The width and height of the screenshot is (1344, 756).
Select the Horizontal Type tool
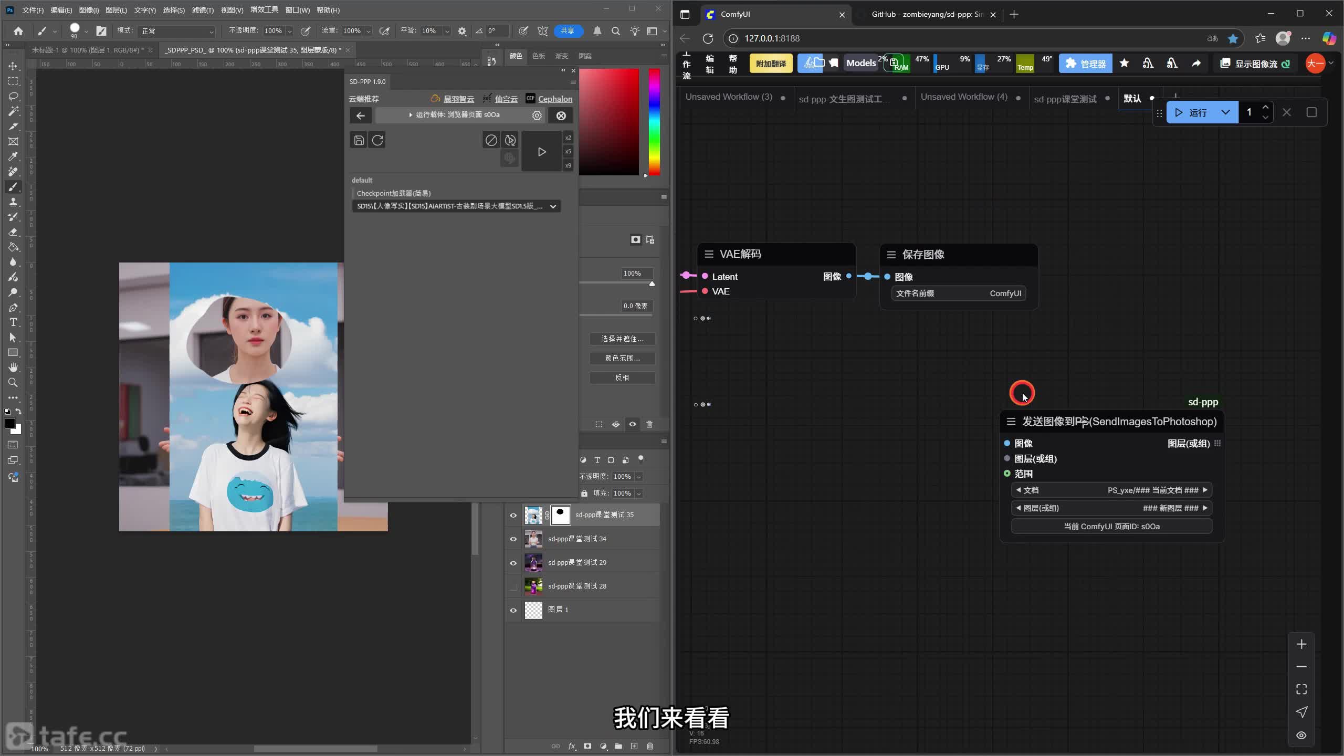point(13,322)
